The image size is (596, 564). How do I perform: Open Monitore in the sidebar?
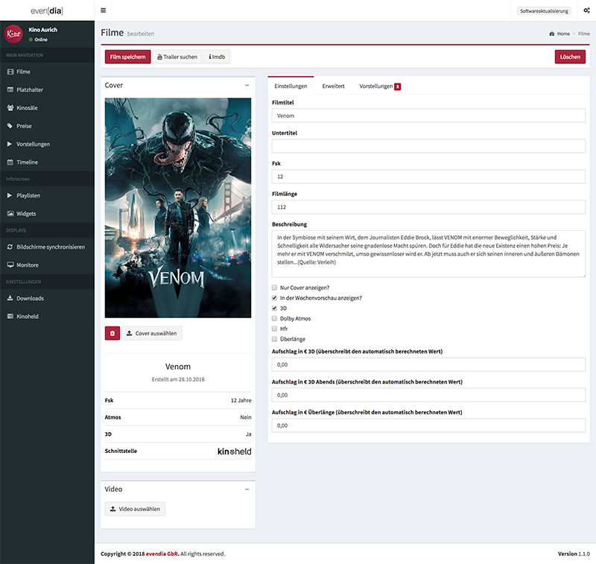(47, 265)
